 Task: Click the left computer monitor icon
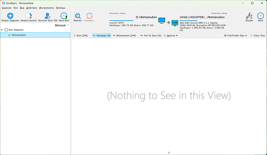162,21
